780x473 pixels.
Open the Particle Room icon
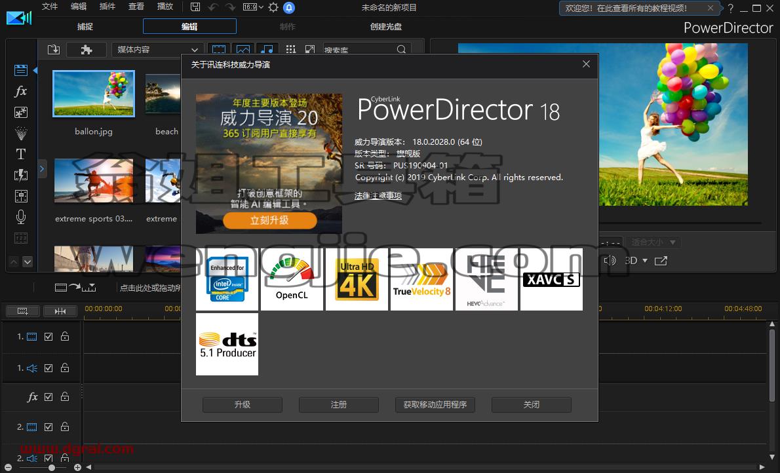pyautogui.click(x=21, y=133)
